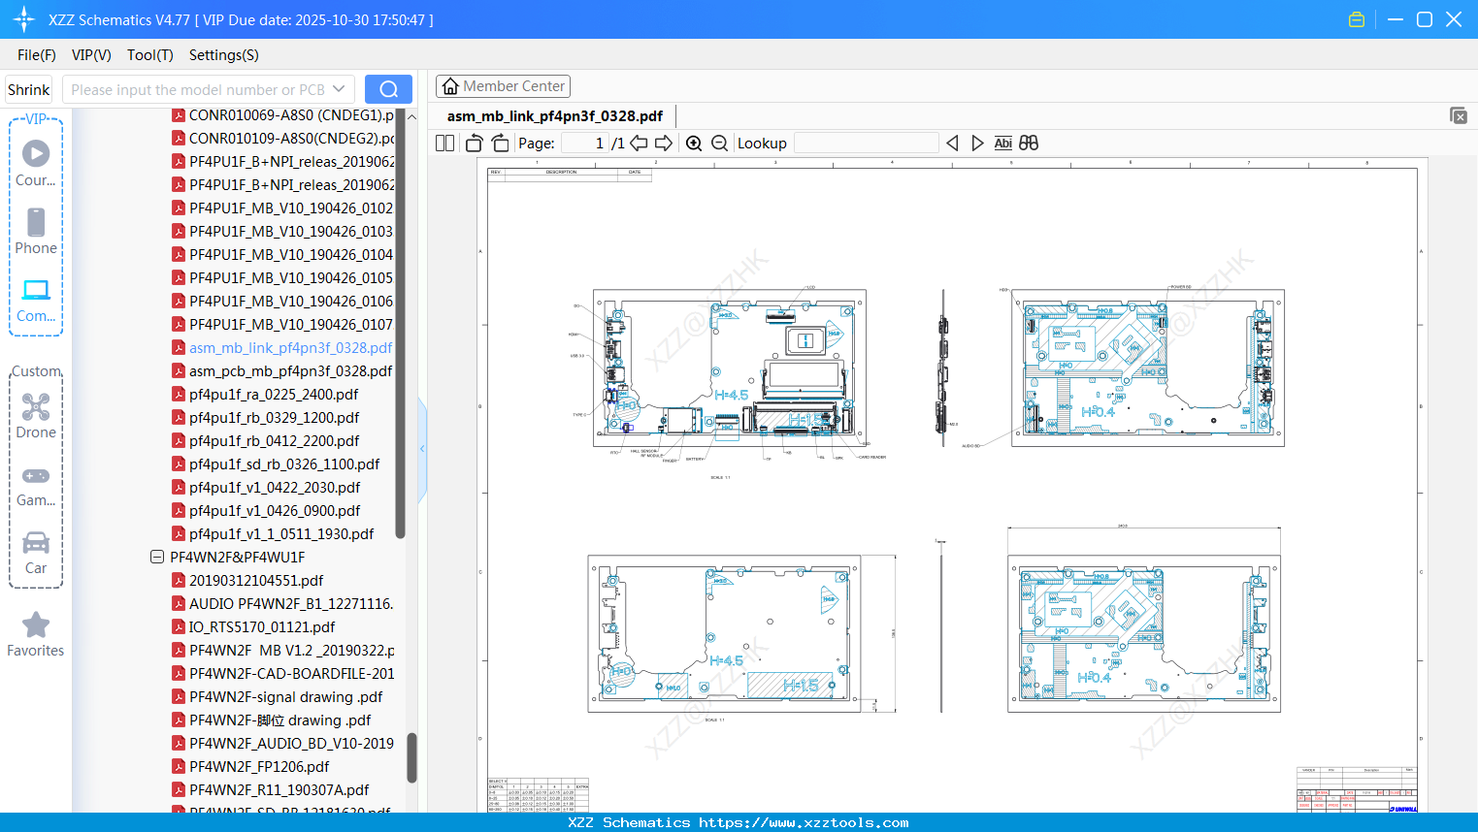Rotate page counterclockwise
1478x832 pixels.
[x=475, y=144]
